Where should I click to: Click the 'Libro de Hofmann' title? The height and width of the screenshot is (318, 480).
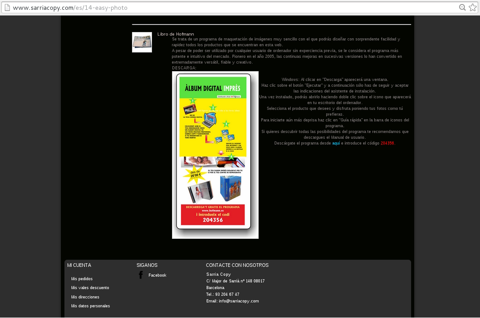(x=176, y=34)
